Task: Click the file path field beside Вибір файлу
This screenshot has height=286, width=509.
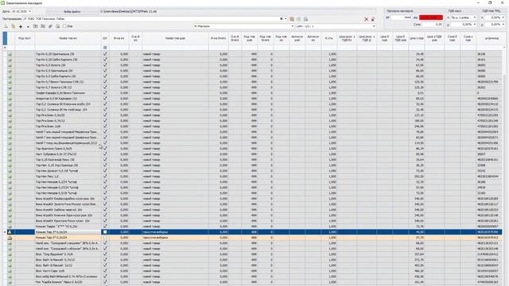Action: (x=237, y=11)
